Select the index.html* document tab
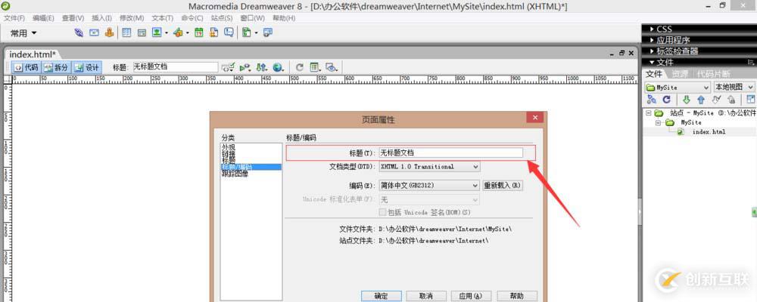This screenshot has width=757, height=302. pyautogui.click(x=33, y=54)
